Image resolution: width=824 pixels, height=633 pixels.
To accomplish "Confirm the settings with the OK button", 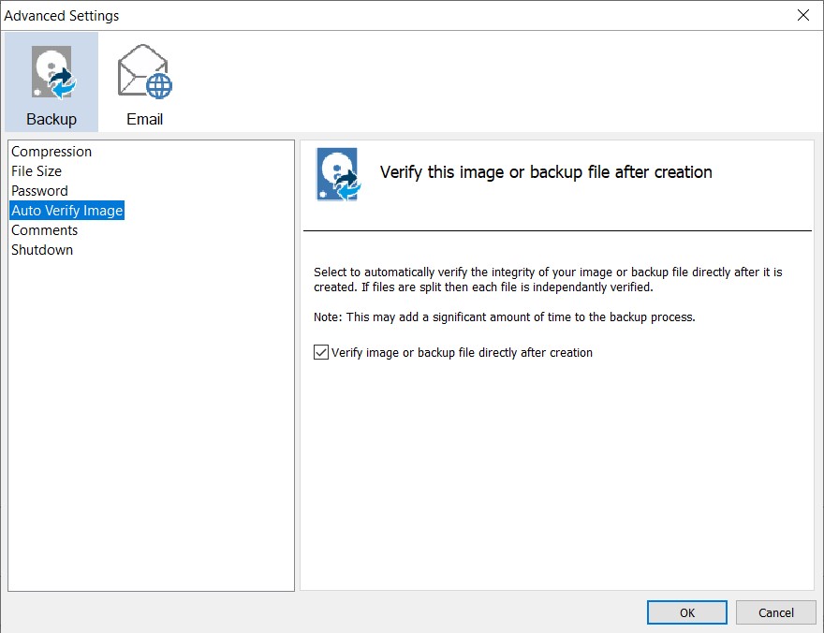I will [687, 612].
